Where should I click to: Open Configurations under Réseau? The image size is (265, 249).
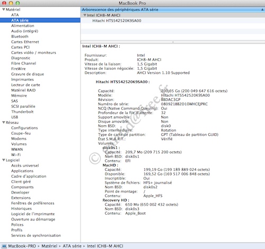(x=24, y=128)
